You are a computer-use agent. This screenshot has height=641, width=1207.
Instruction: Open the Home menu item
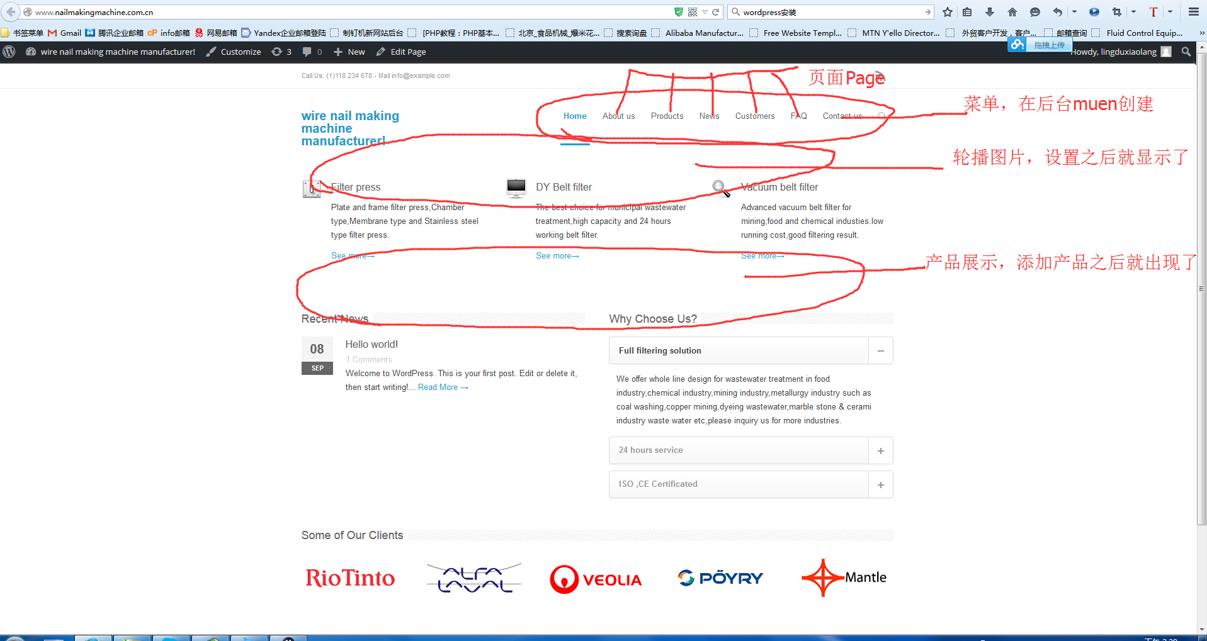pos(575,116)
